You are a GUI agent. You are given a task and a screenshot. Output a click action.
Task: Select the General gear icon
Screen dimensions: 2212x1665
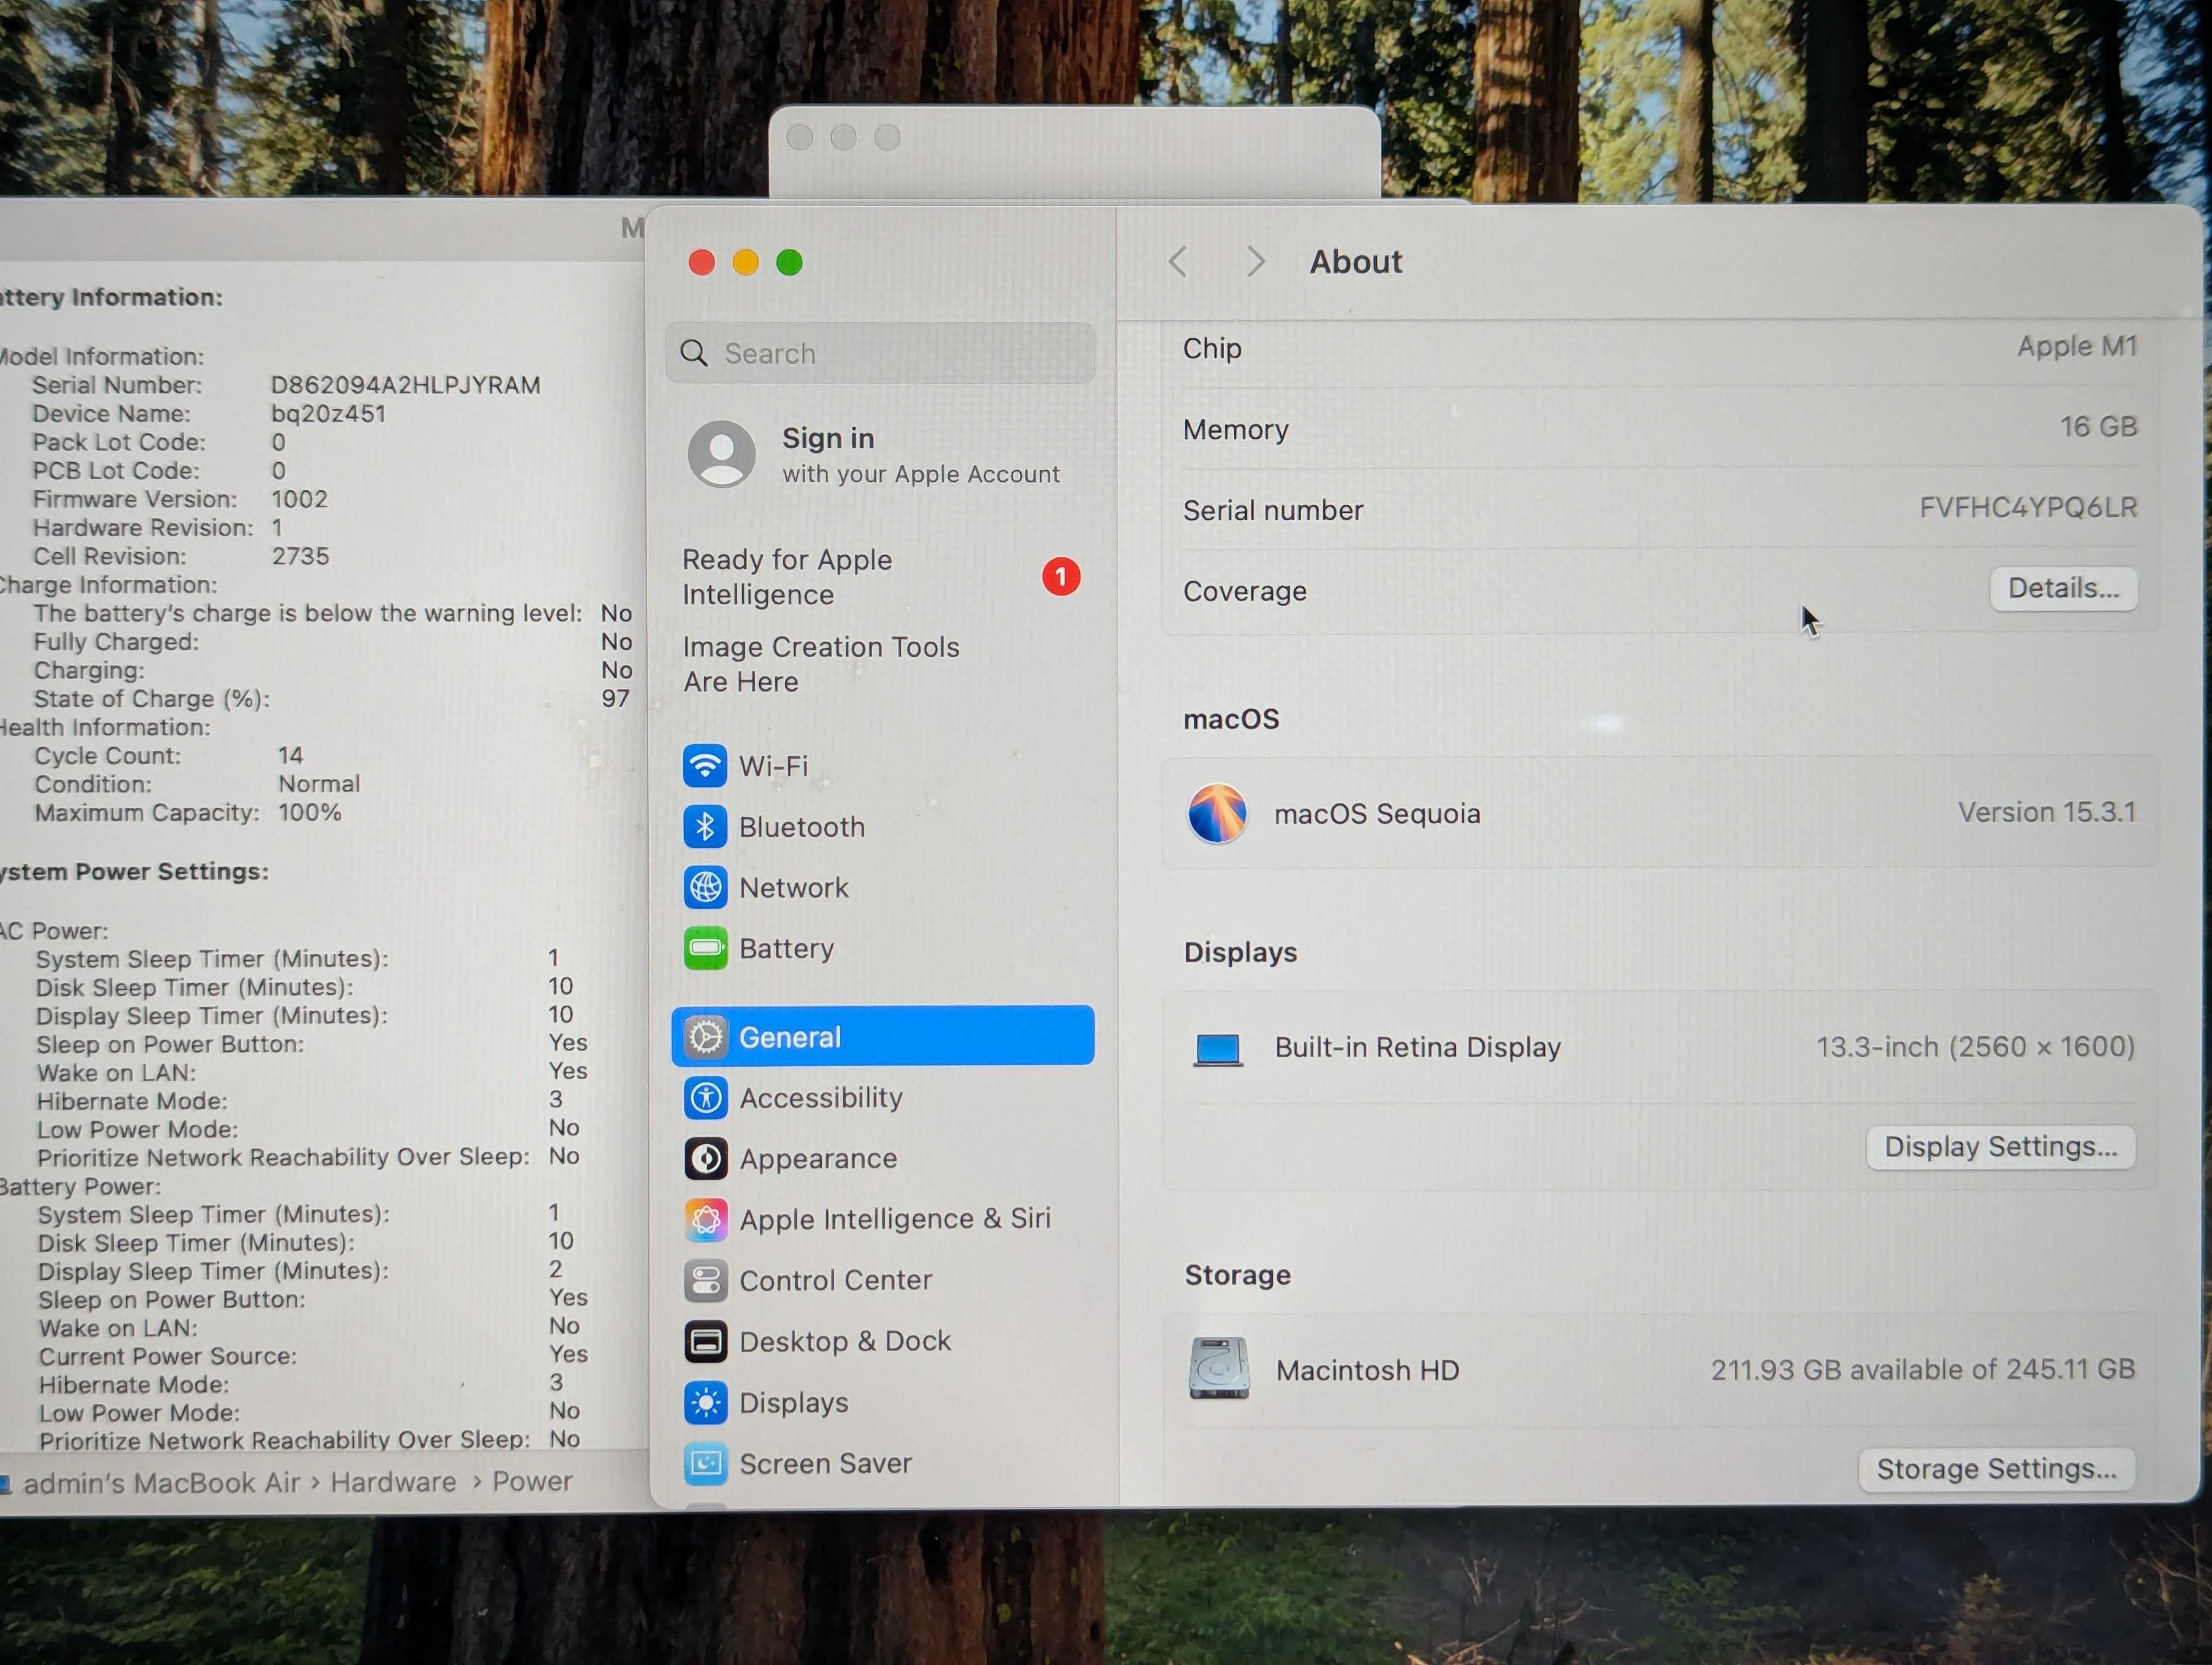click(x=705, y=1036)
